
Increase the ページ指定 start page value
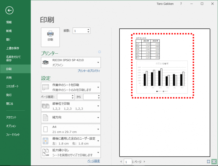73,95
